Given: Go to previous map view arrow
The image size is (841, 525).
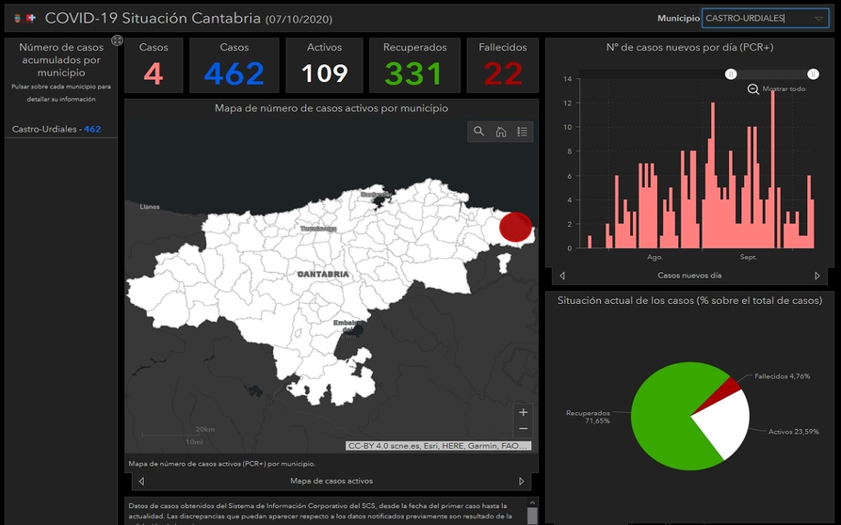Looking at the screenshot, I should pos(141,481).
